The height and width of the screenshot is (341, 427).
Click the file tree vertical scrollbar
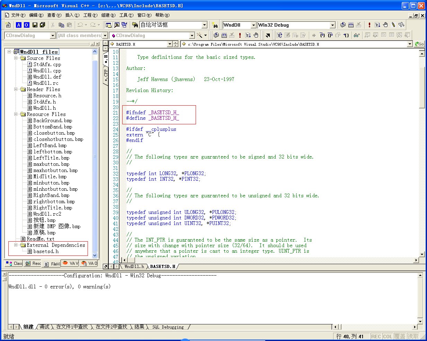point(95,153)
